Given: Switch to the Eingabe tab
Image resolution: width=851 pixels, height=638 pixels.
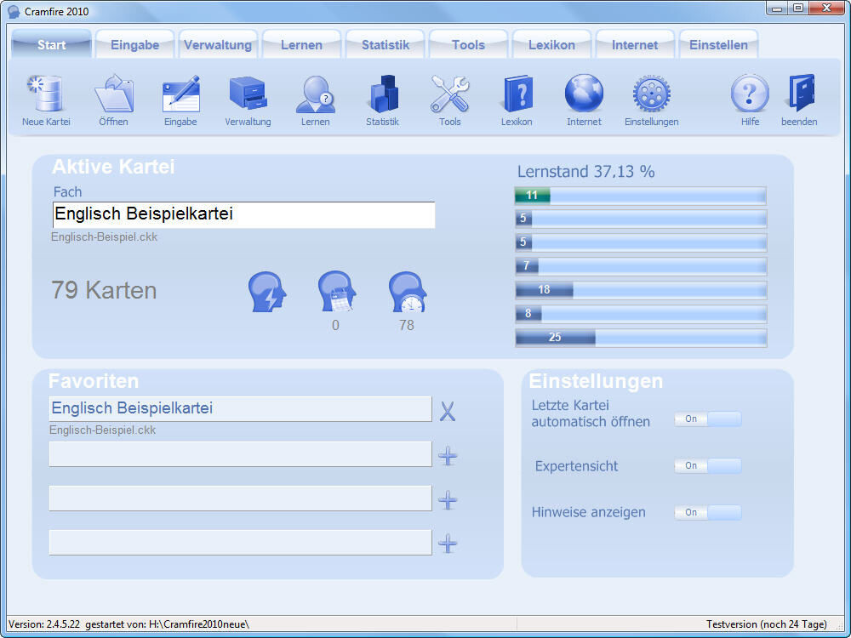Looking at the screenshot, I should (134, 44).
